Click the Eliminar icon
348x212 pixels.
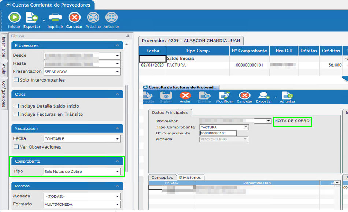(205, 96)
